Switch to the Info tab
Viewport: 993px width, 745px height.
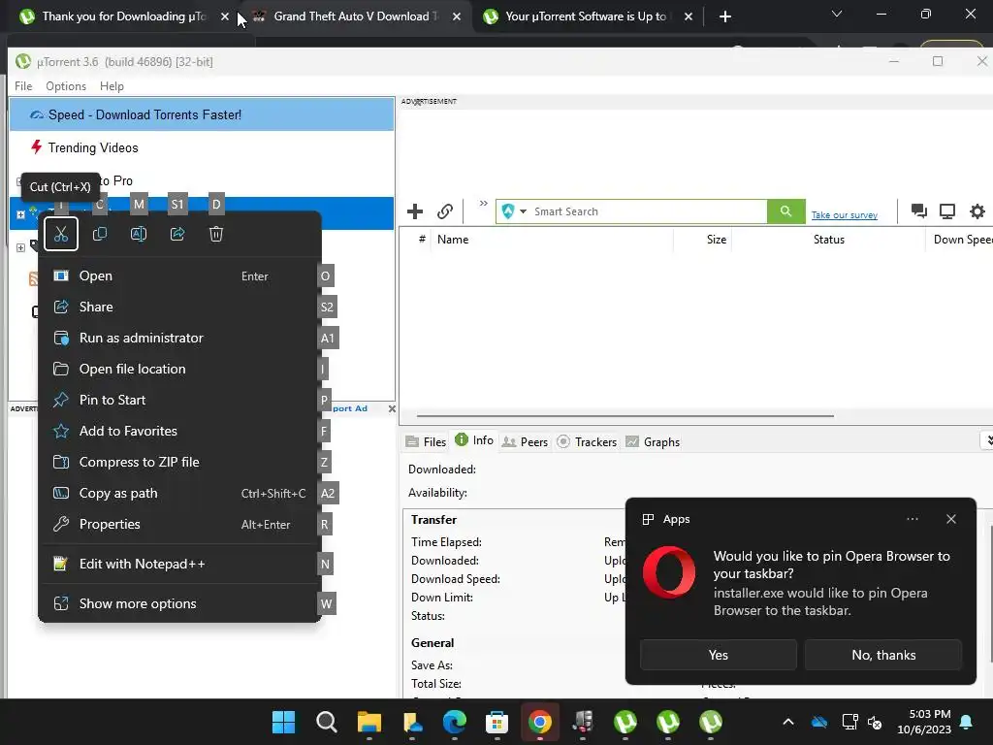point(474,440)
